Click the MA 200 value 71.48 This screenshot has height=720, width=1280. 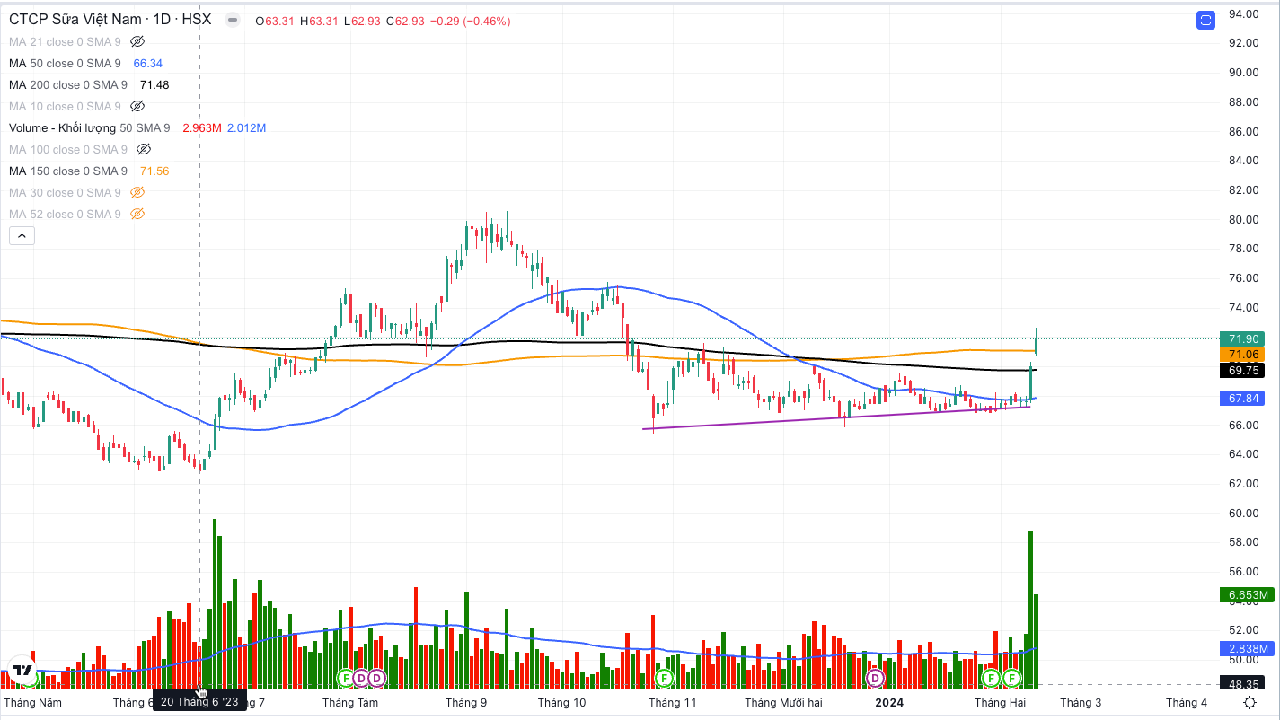(154, 84)
